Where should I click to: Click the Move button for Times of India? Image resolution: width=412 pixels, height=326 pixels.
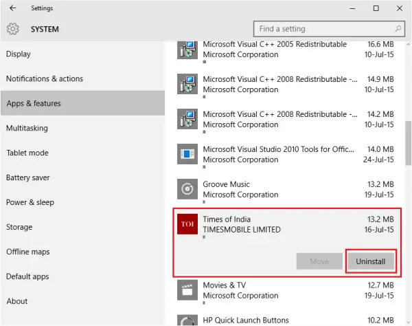(319, 261)
